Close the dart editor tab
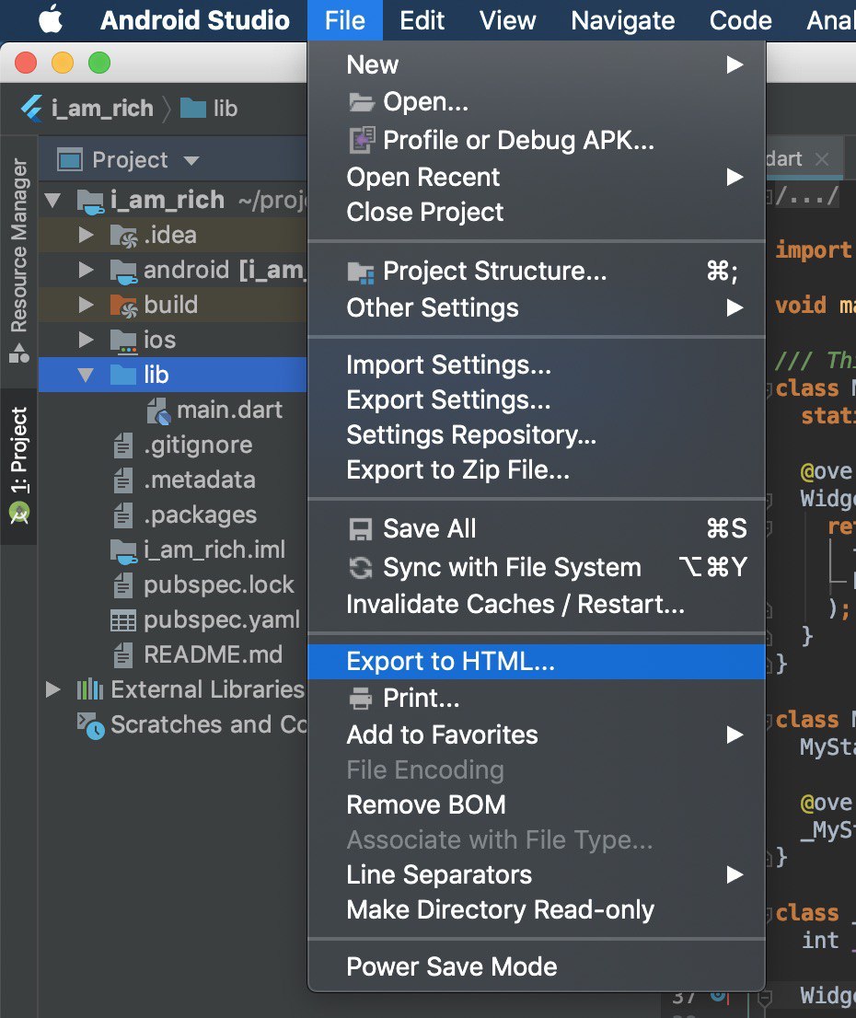856x1018 pixels. pyautogui.click(x=822, y=159)
